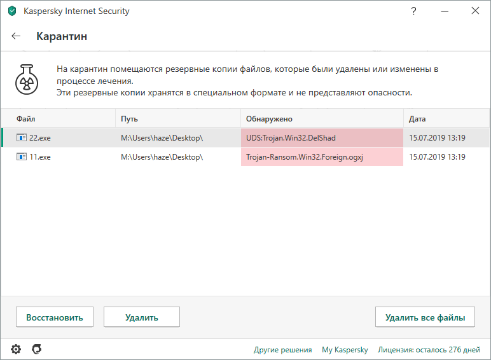
Task: Click the Kaspersky shield logo icon
Action: (x=12, y=11)
